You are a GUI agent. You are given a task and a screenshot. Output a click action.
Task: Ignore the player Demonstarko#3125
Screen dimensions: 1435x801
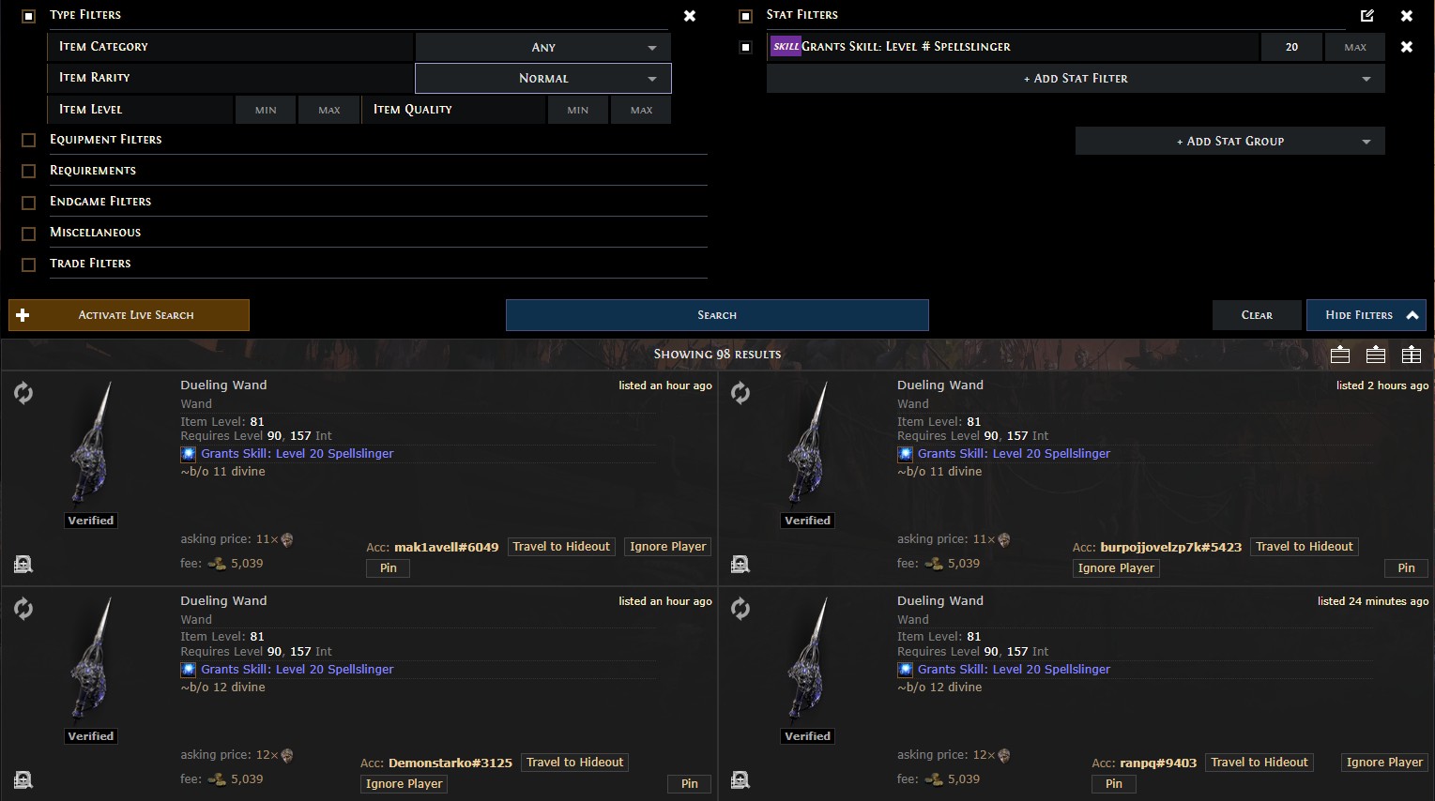[405, 784]
